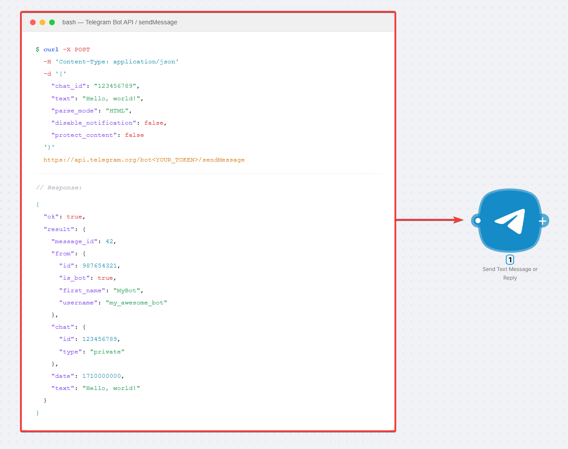Click the "from" object key in the response

[x=63, y=254]
